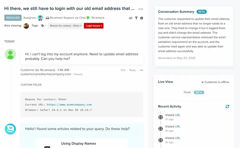Click the chatbot avatar icon
The image size is (240, 148).
pos(10,129)
